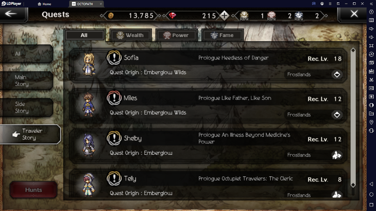Open the Main Story category

[26, 81]
